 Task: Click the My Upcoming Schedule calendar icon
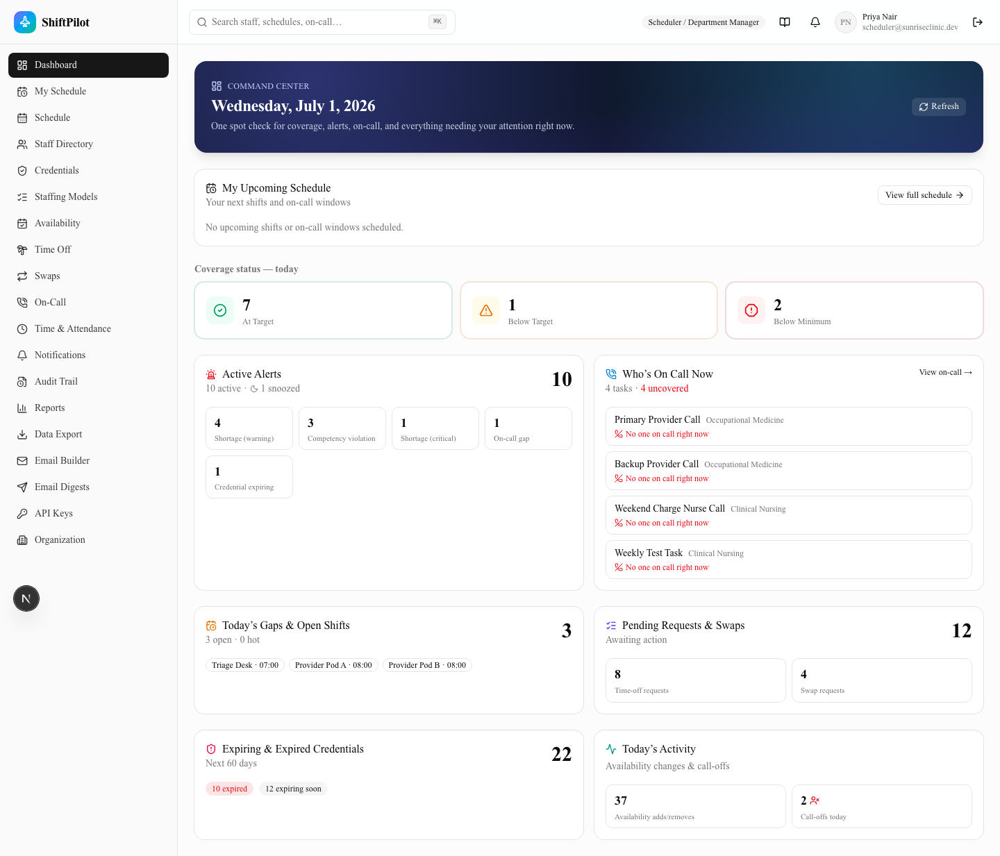click(211, 188)
